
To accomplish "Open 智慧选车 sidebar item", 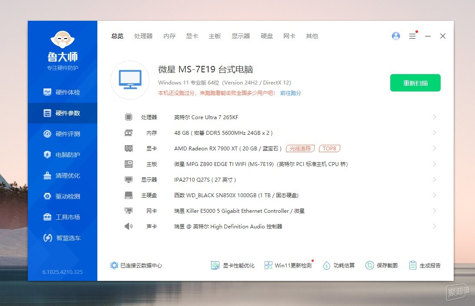I will (63, 238).
